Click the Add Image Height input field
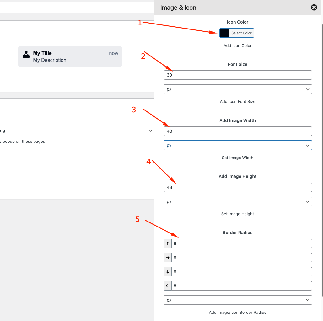 [238, 187]
